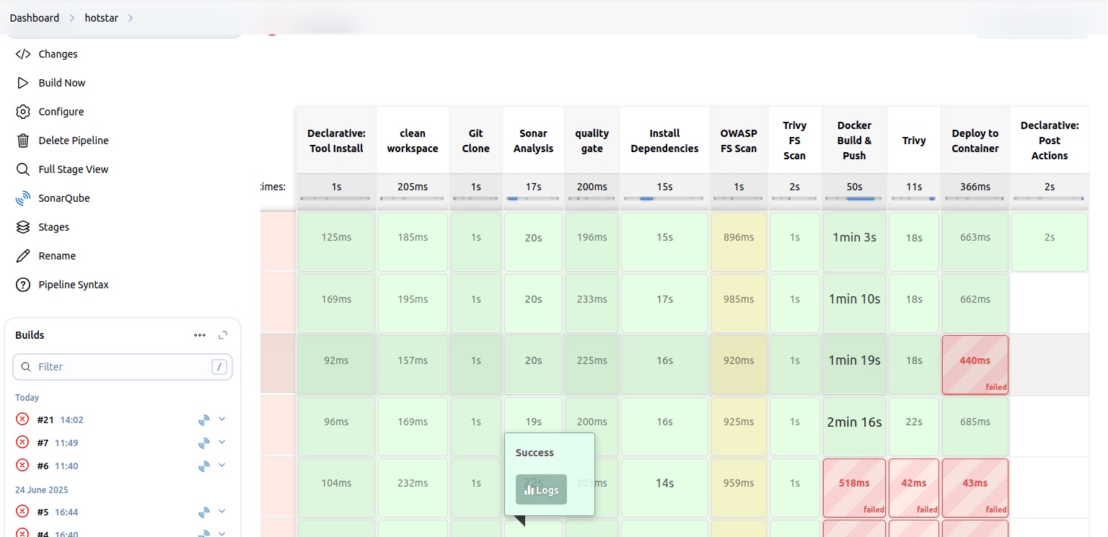Viewport: 1108px width, 537px height.
Task: Expand the build #5 dropdown chevron
Action: tap(222, 511)
